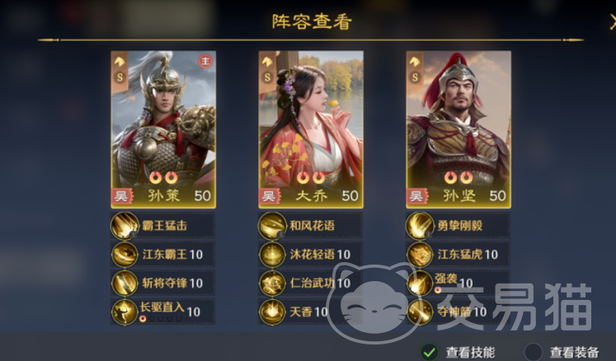Select the 江东猛虎 skill icon

click(x=420, y=255)
